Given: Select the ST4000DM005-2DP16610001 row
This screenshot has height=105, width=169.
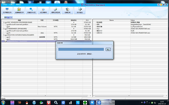Looking at the screenshot, I should [x=46, y=29].
